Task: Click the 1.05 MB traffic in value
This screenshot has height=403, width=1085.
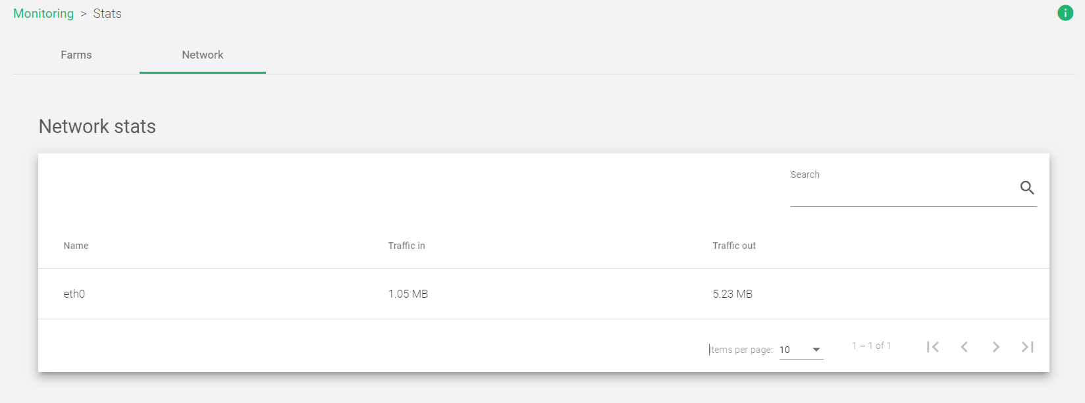Action: point(408,294)
